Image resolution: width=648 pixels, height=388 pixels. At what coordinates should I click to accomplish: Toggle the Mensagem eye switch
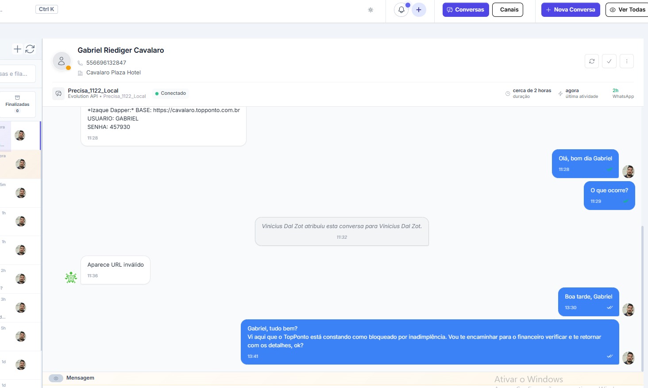click(56, 378)
